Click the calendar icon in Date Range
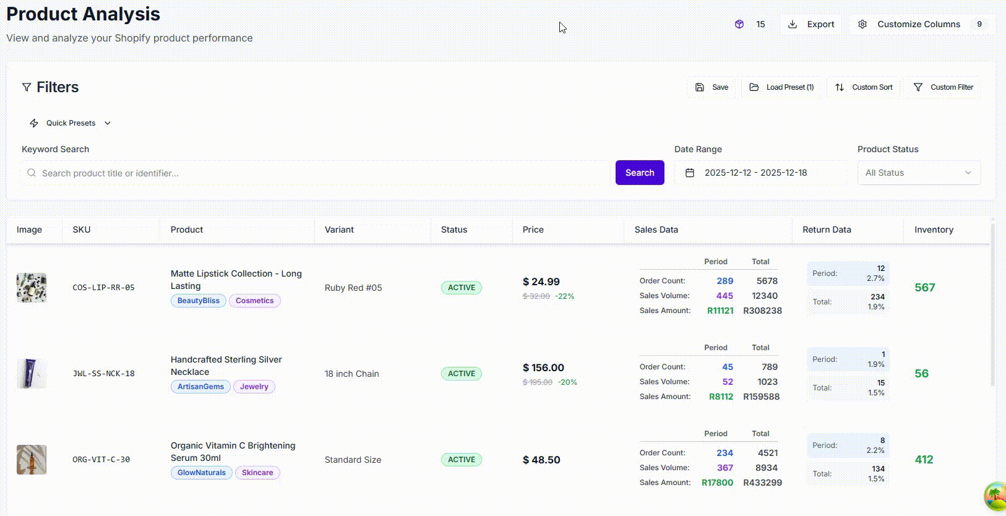The width and height of the screenshot is (1006, 516). pyautogui.click(x=690, y=173)
